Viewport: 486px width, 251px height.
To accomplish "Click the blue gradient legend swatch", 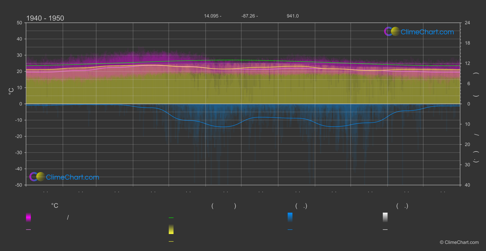I will tap(290, 217).
